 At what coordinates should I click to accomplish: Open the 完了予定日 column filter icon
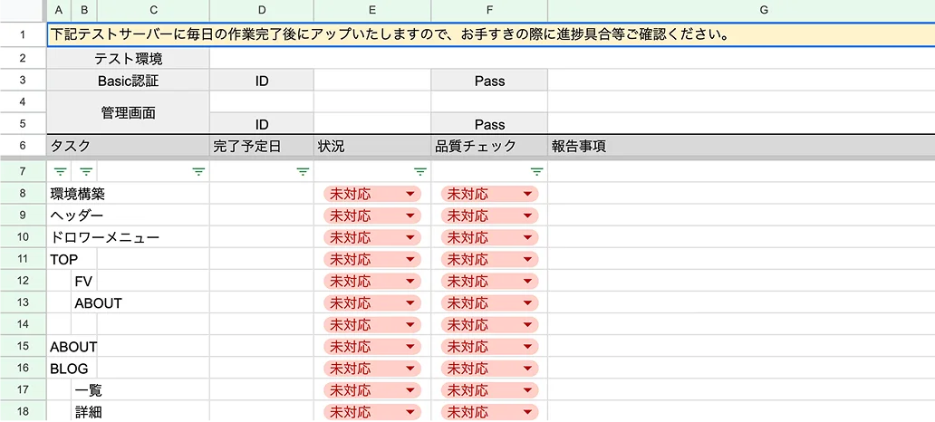[304, 171]
